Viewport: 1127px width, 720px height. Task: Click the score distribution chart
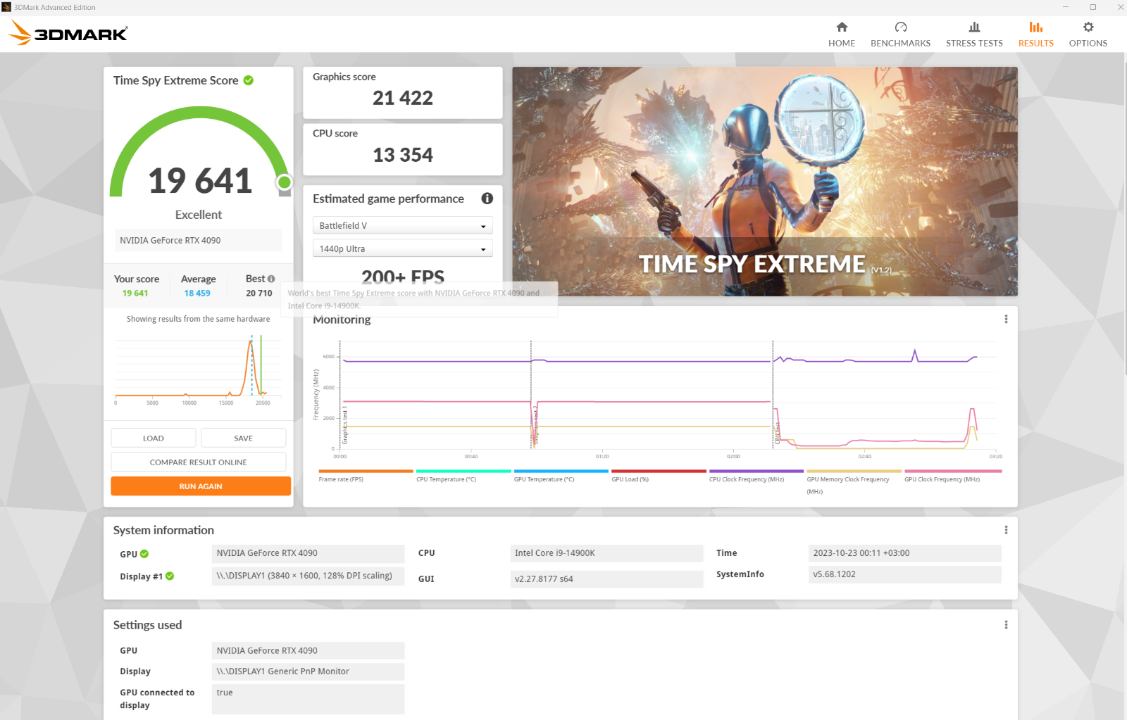(199, 368)
